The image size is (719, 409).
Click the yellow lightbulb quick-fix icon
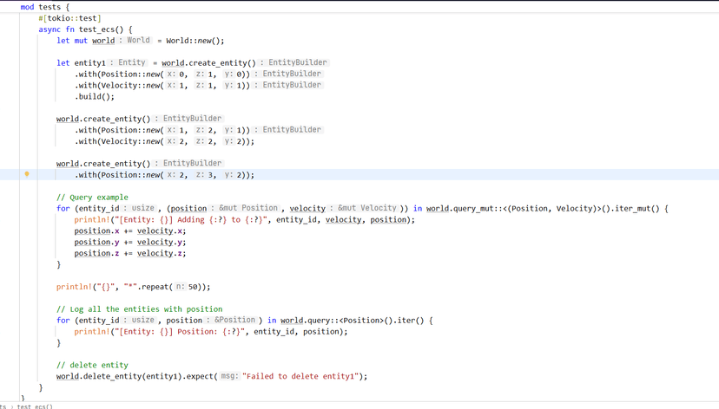point(27,174)
